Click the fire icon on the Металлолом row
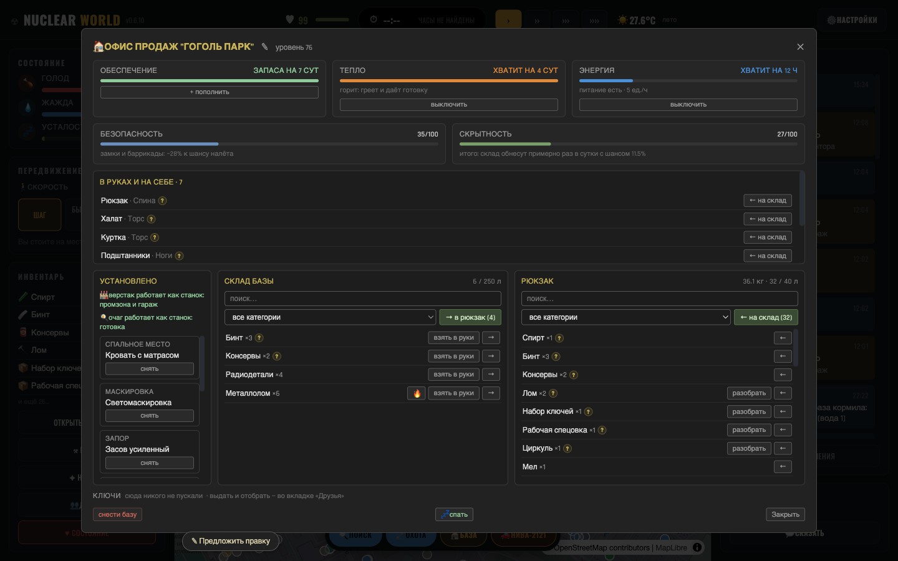The image size is (898, 561). pos(417,393)
